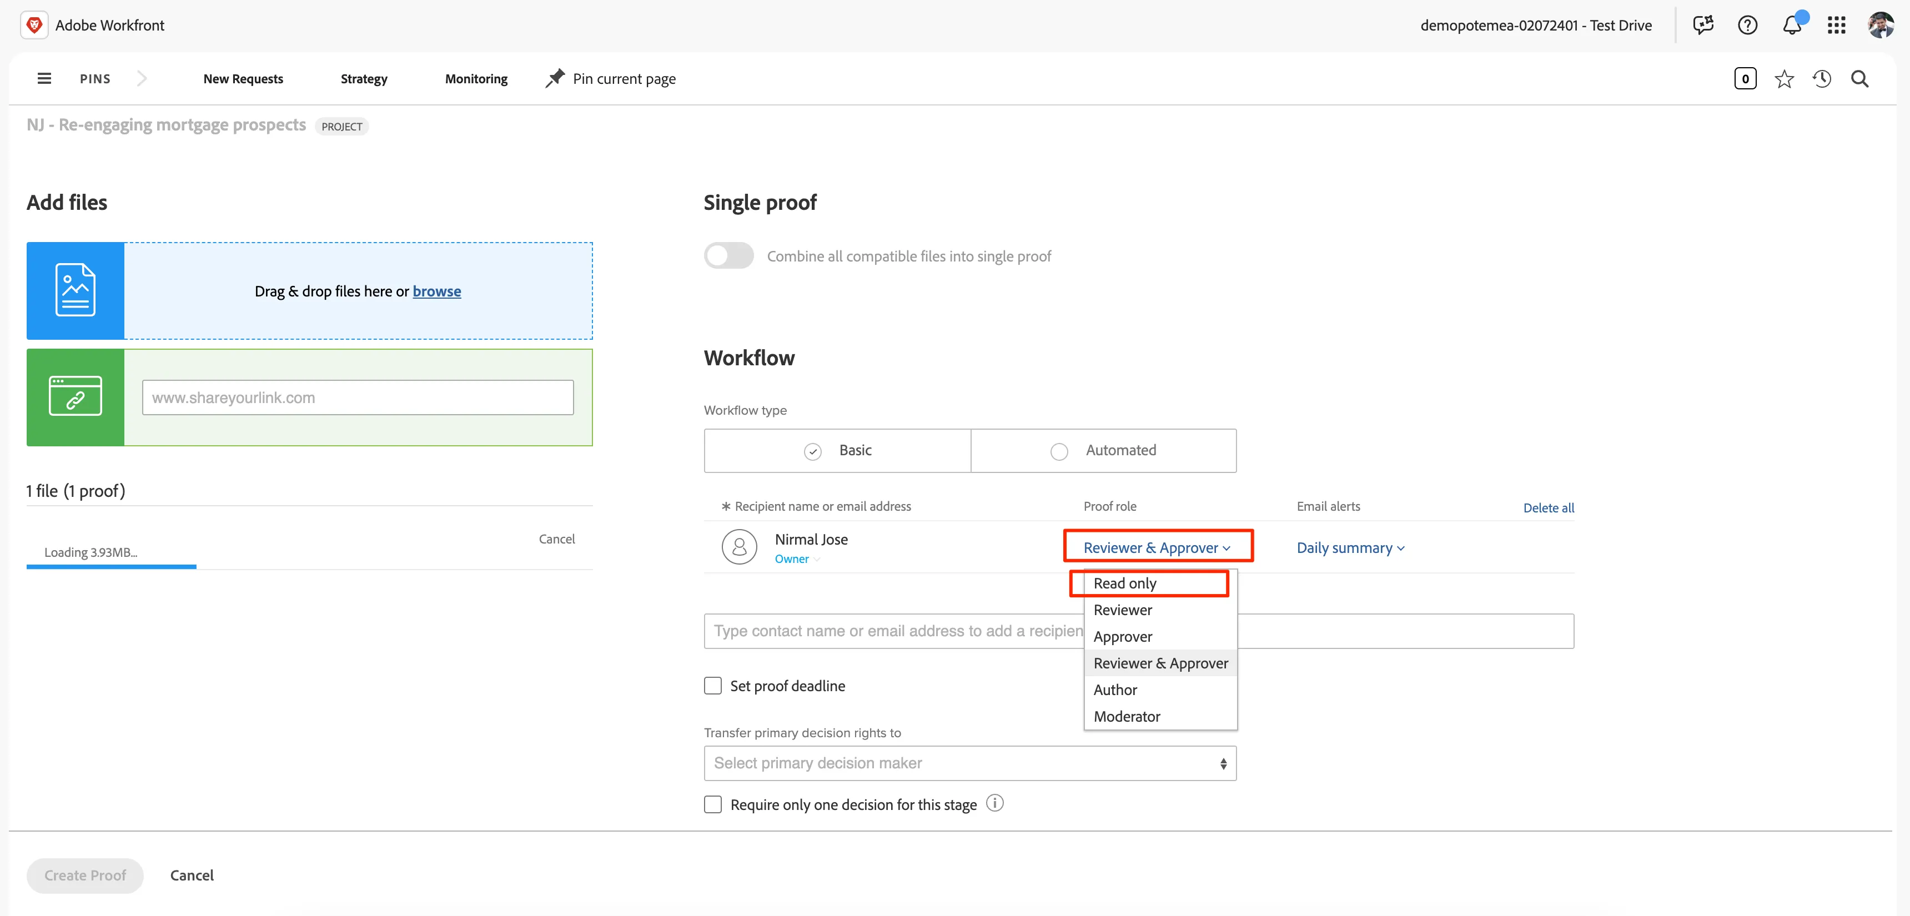This screenshot has width=1910, height=916.
Task: Cancel the file upload in progress
Action: (557, 539)
